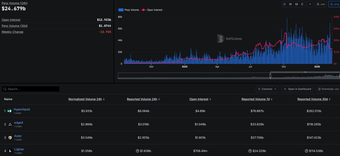
Task: Click the Hyperliquid protocol logo icon
Action: pyautogui.click(x=9, y=111)
